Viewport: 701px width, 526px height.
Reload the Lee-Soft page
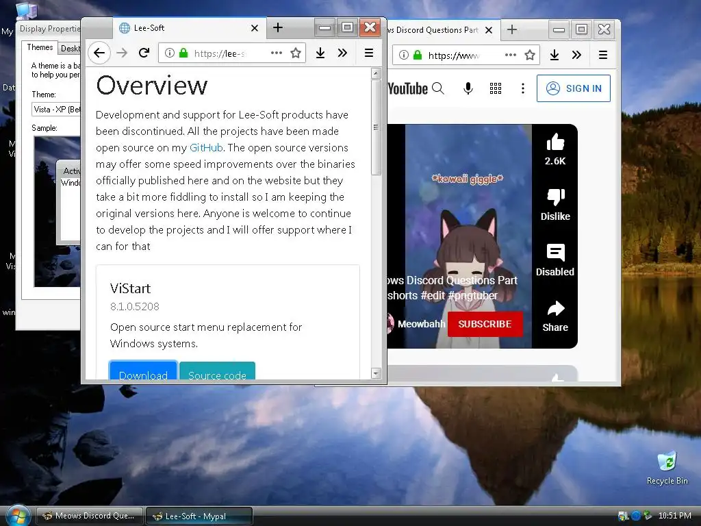pyautogui.click(x=144, y=53)
